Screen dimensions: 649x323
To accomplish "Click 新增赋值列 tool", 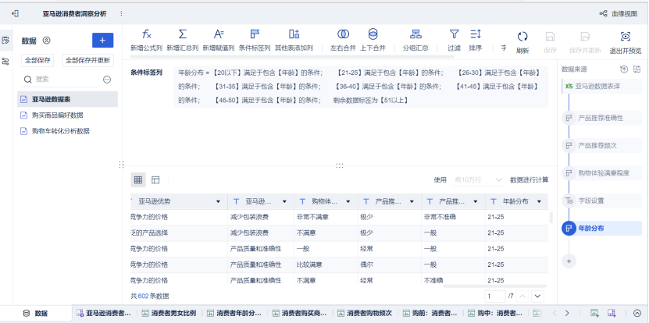I will tap(219, 41).
